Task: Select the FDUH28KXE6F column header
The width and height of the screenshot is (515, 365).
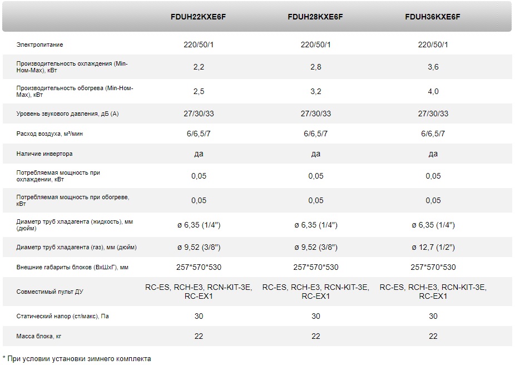Action: pos(315,17)
